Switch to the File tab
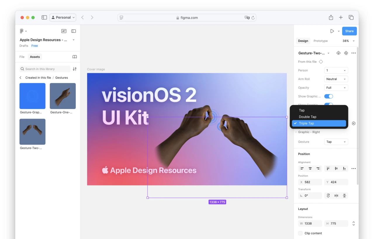 pyautogui.click(x=22, y=57)
